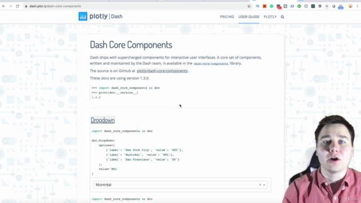The image size is (361, 203).
Task: Click the Dash Core Components title
Action: [131, 45]
